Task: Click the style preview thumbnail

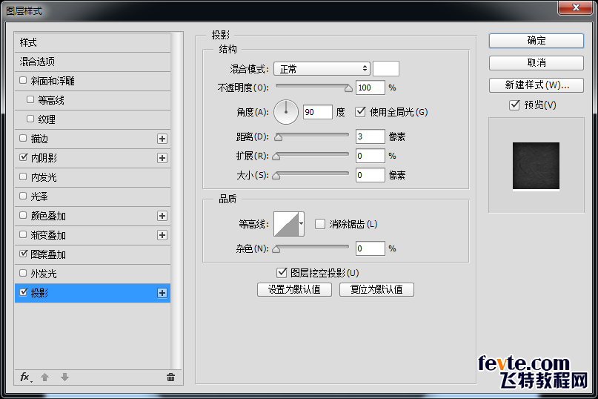Action: (536, 165)
